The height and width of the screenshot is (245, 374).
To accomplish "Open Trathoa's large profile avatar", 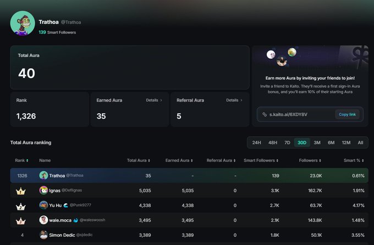I will (x=23, y=23).
